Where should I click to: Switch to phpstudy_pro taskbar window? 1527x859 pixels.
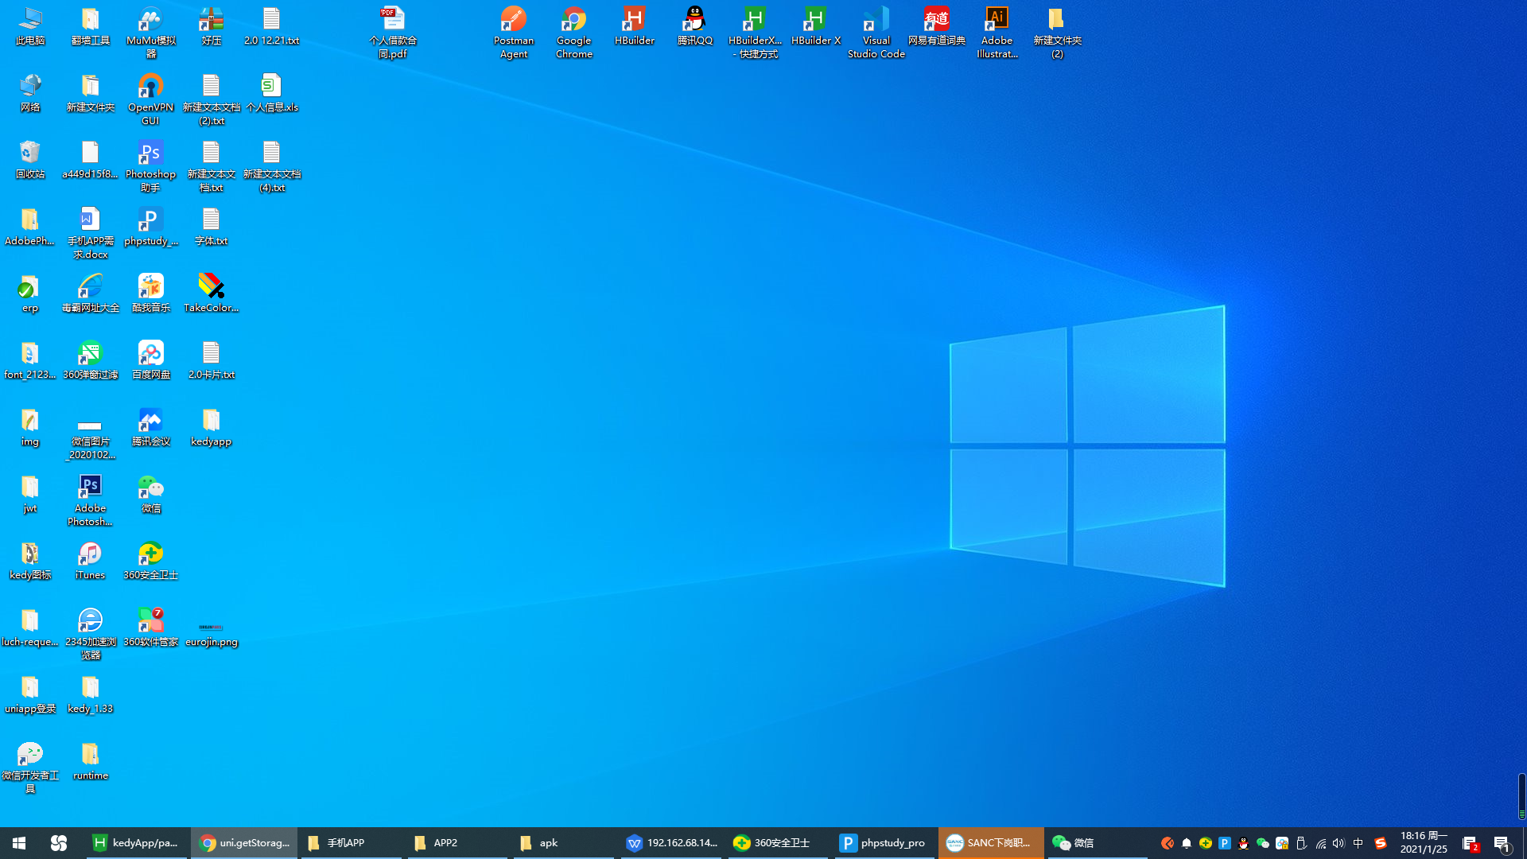point(884,843)
